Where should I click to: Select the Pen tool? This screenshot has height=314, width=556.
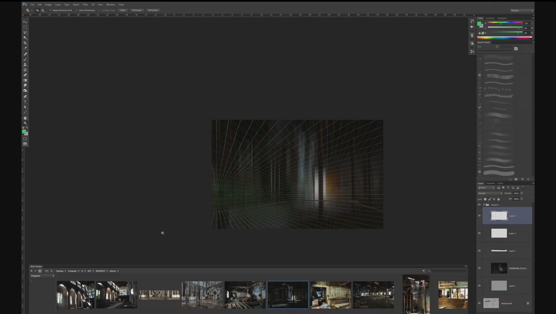(x=25, y=96)
